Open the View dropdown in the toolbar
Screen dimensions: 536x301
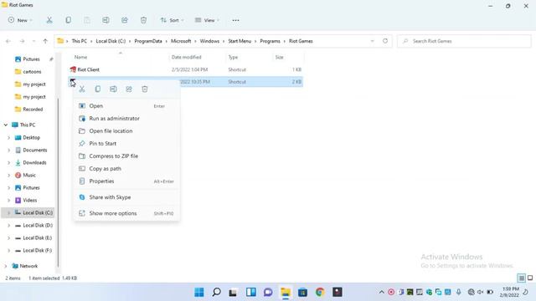point(207,20)
